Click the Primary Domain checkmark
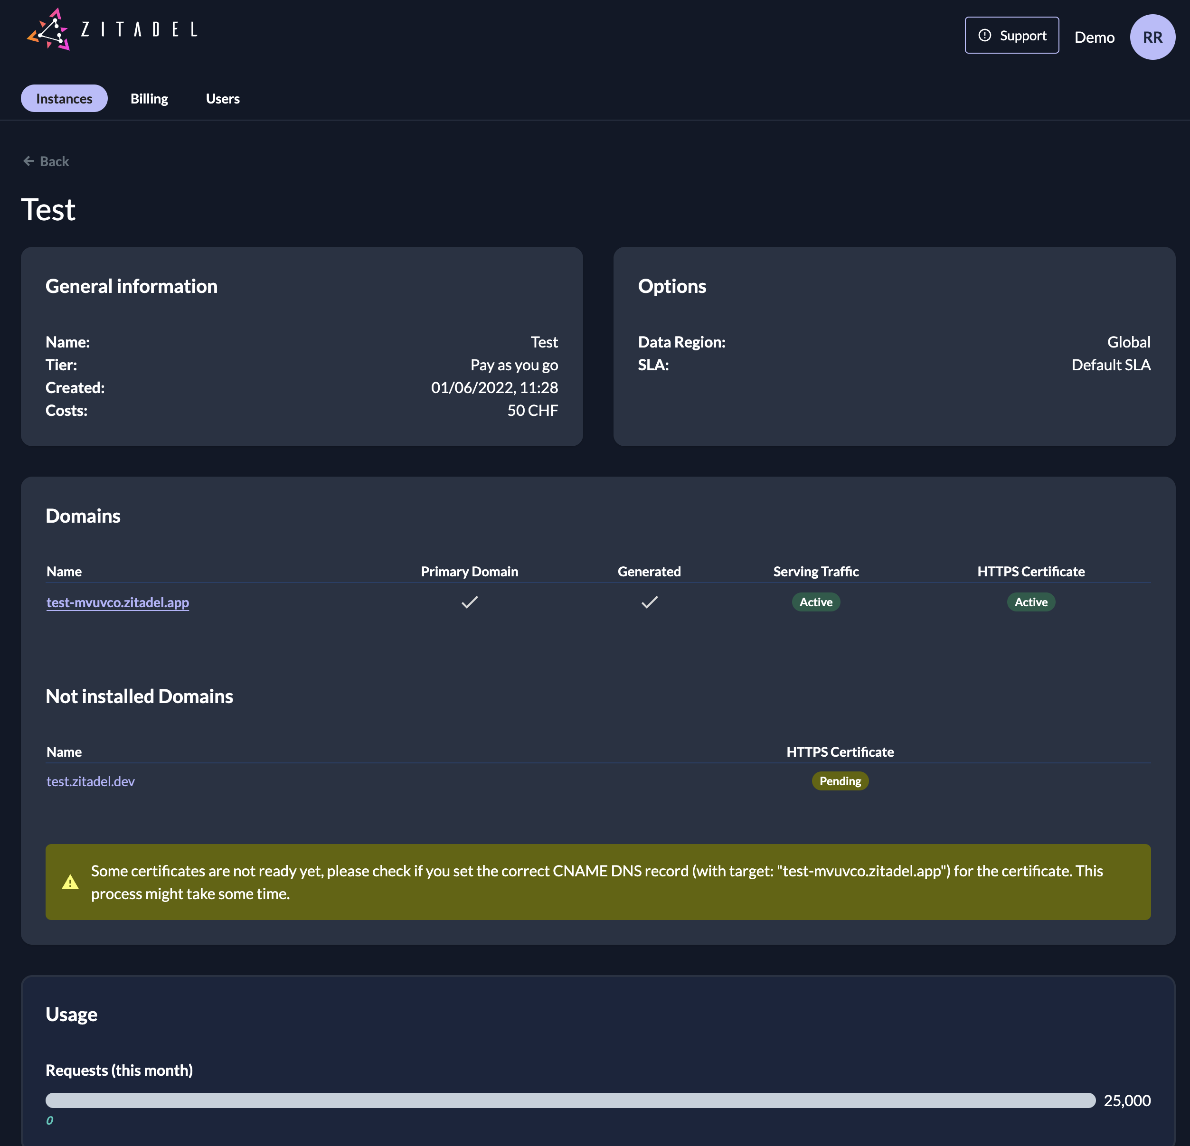Image resolution: width=1190 pixels, height=1146 pixels. [x=469, y=601]
